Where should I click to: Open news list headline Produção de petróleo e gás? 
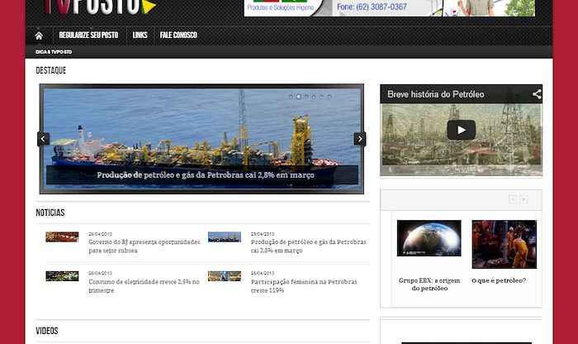click(x=309, y=246)
